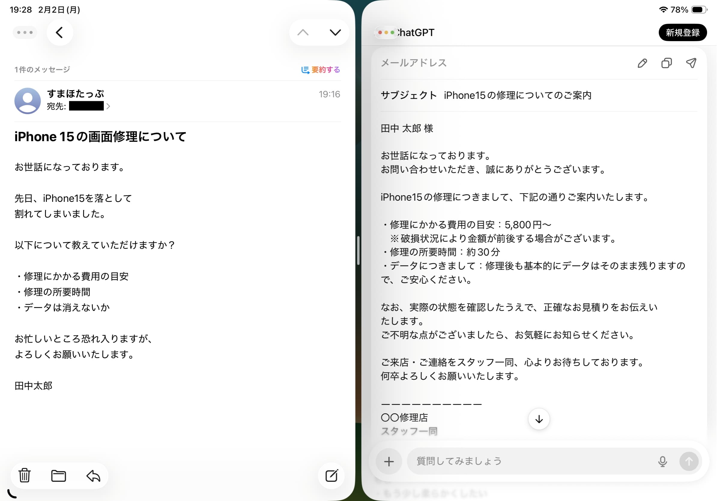Expand recipient details with the 宛先 chevron
The image size is (717, 501).
108,107
